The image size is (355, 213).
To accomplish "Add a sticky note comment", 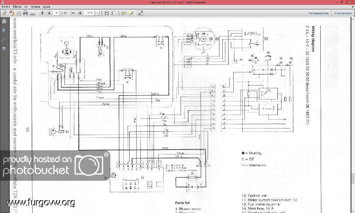I will point(123,13).
